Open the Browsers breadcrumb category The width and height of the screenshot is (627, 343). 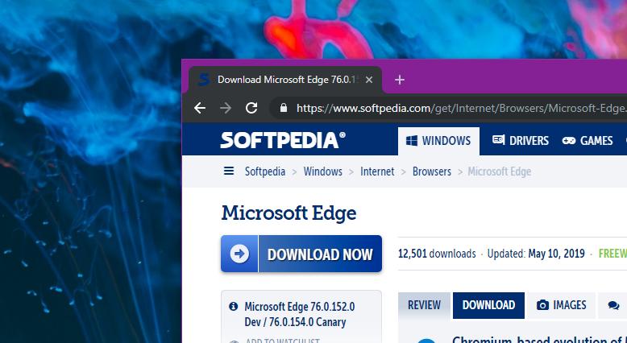point(431,171)
